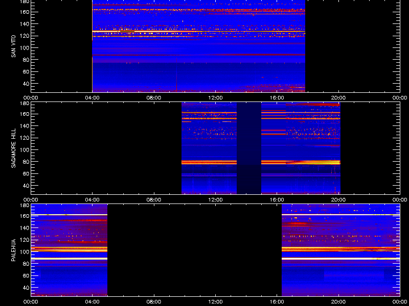Click the 100 label on Sagamore Hill axis
409x306 pixels.
24,150
